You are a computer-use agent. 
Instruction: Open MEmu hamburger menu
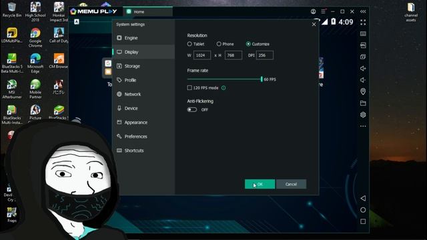(323, 11)
